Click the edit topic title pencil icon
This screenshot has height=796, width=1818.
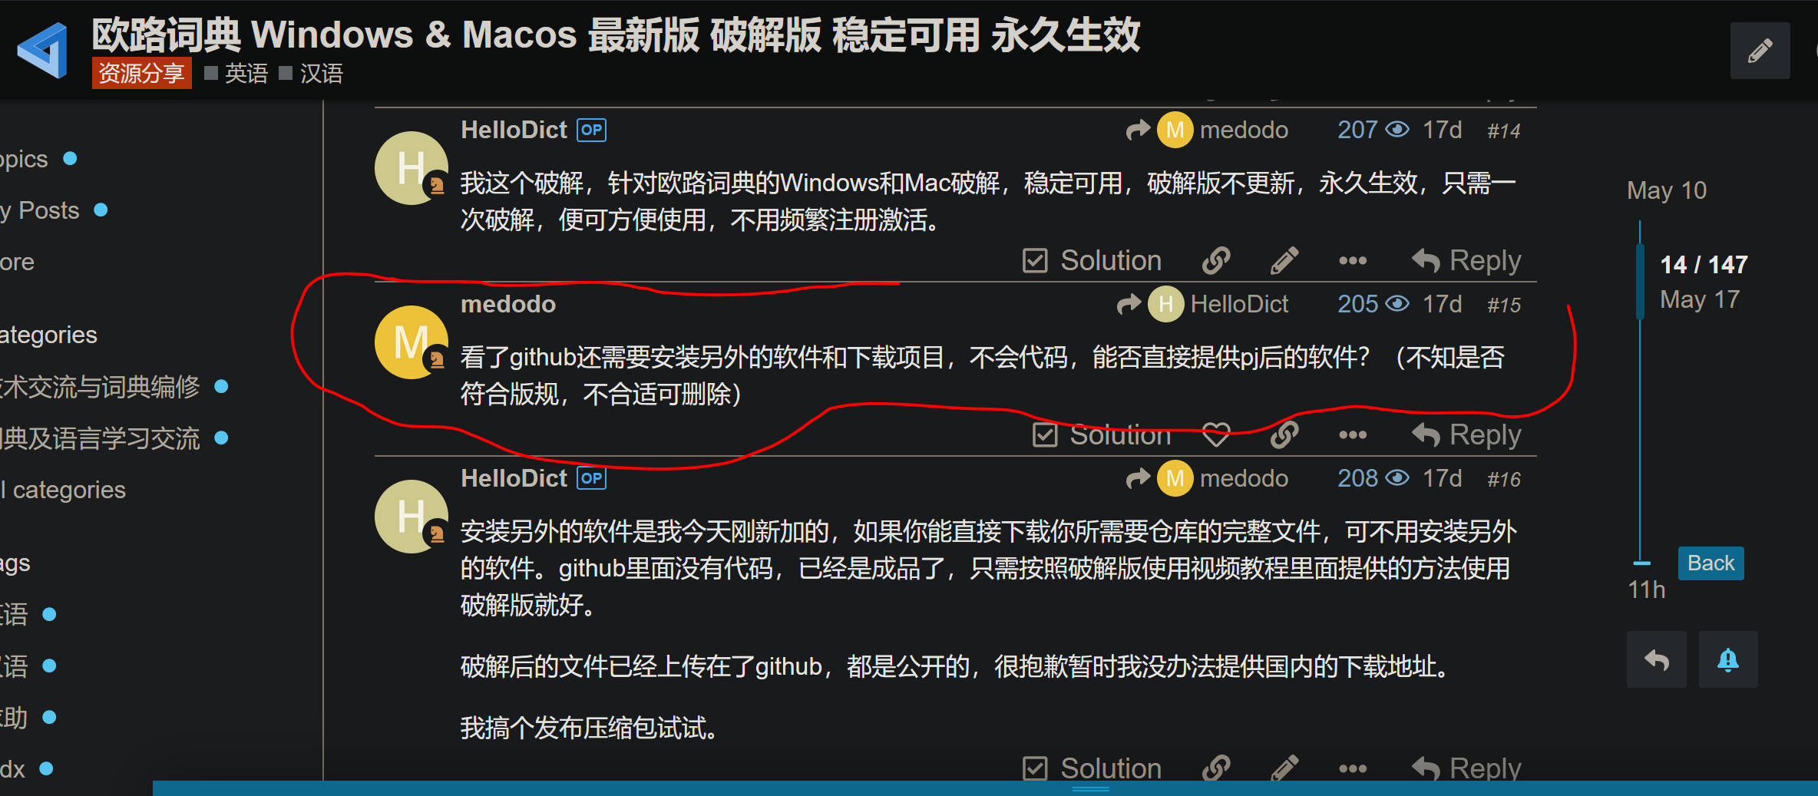tap(1760, 51)
